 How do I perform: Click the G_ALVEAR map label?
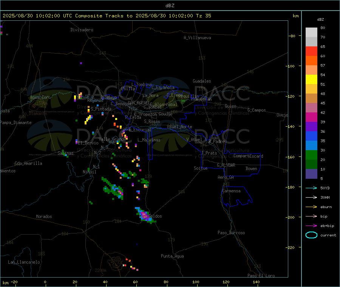[x=226, y=165]
